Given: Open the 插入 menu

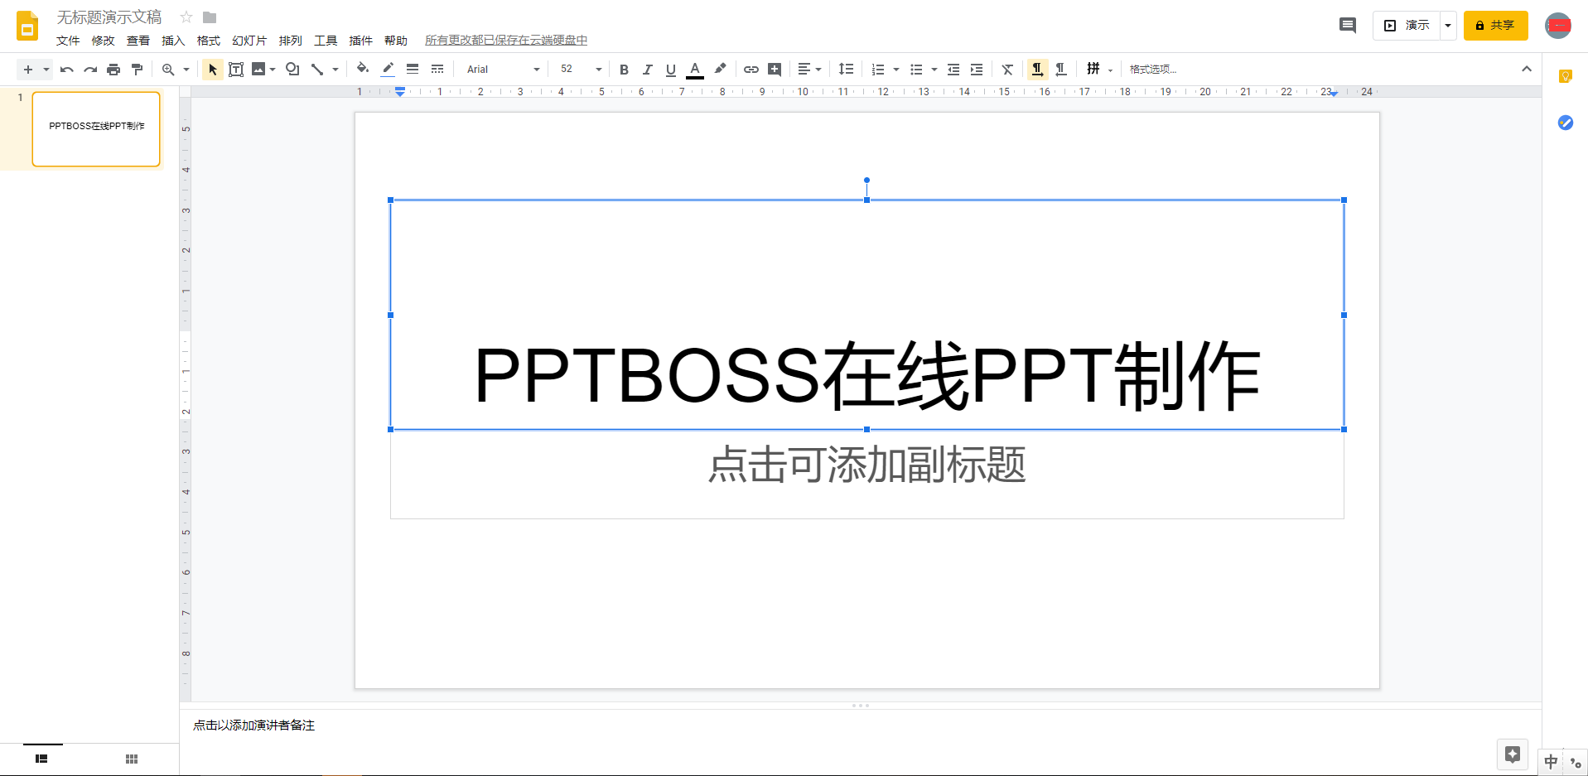Looking at the screenshot, I should tap(173, 41).
